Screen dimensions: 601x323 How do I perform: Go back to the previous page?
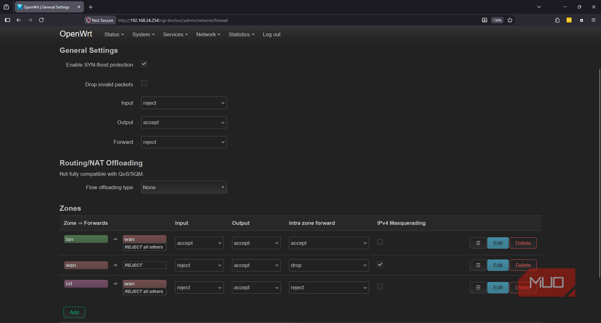point(18,20)
